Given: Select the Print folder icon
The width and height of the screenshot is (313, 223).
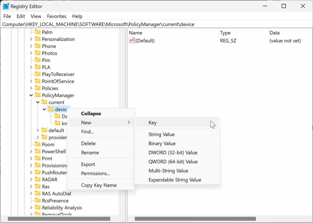Looking at the screenshot, I should [38, 158].
